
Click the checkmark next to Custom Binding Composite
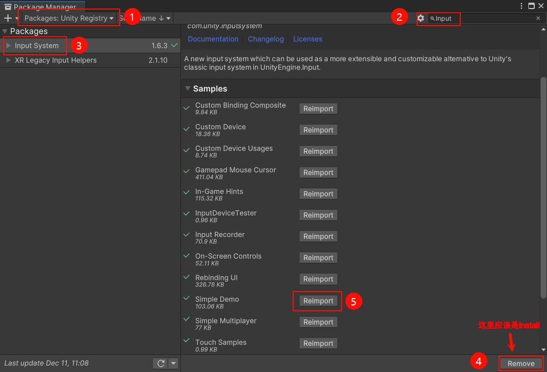click(x=187, y=108)
